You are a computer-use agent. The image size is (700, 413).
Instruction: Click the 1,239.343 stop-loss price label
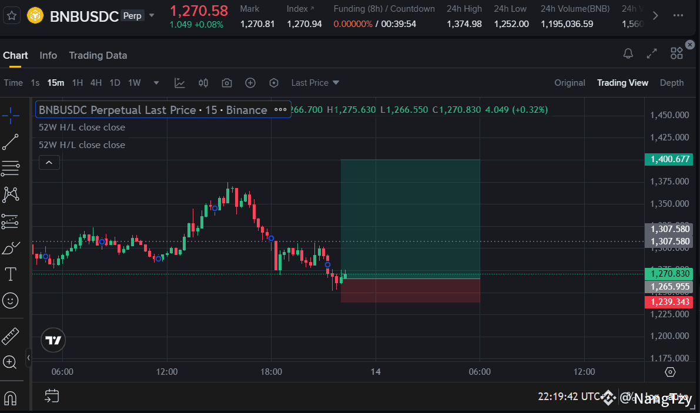tap(669, 302)
